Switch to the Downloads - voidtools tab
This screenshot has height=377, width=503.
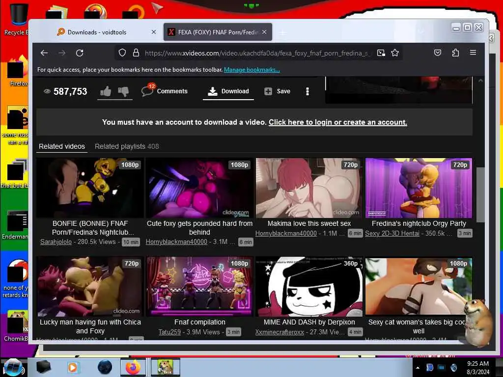coord(96,32)
